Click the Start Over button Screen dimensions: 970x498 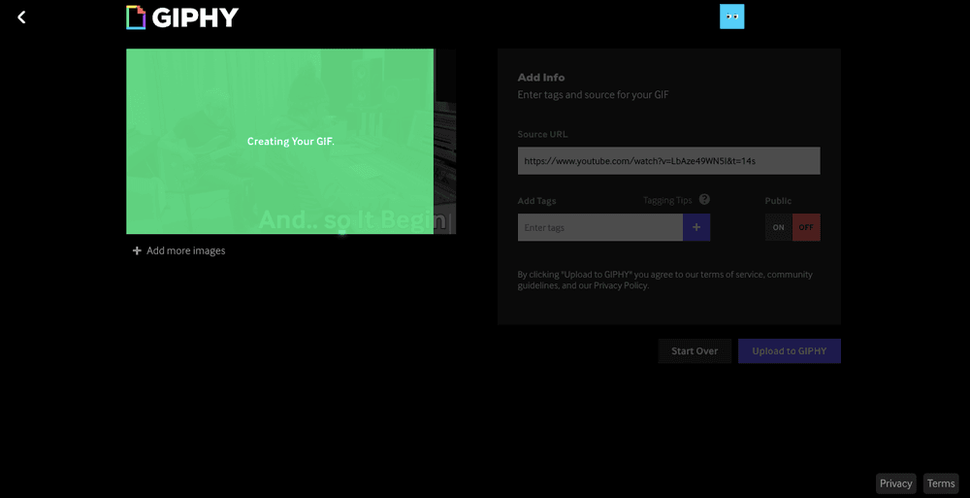(695, 351)
